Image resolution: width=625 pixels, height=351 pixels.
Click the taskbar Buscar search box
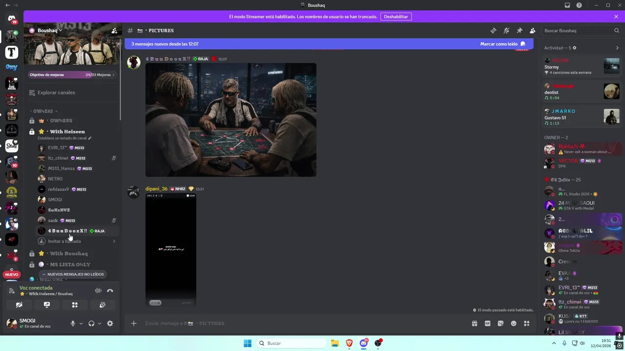click(x=292, y=343)
